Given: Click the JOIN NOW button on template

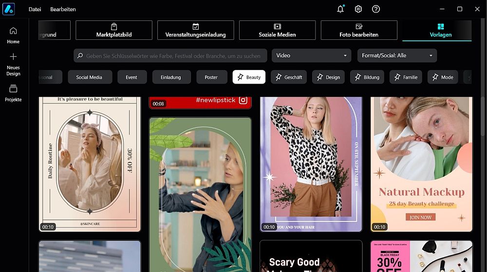Looking at the screenshot, I should click(420, 217).
